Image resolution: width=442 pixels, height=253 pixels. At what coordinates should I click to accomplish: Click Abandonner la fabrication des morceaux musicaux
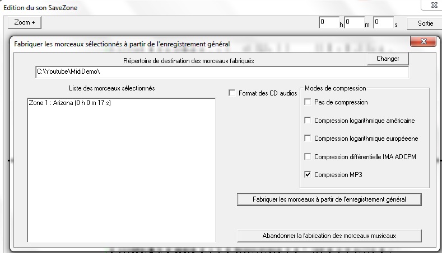coord(329,236)
